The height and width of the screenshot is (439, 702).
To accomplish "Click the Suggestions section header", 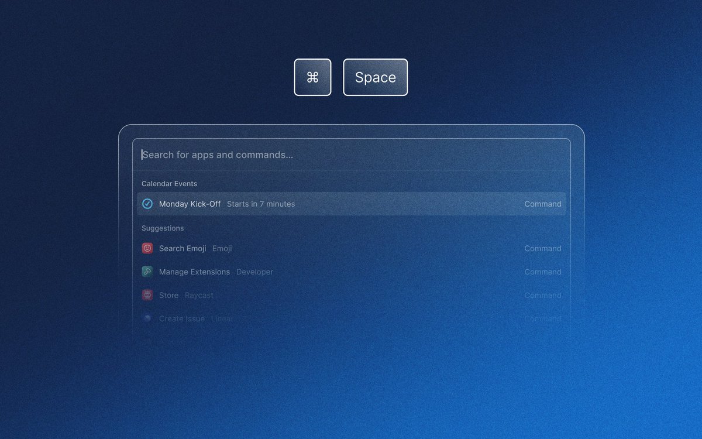I will point(163,228).
